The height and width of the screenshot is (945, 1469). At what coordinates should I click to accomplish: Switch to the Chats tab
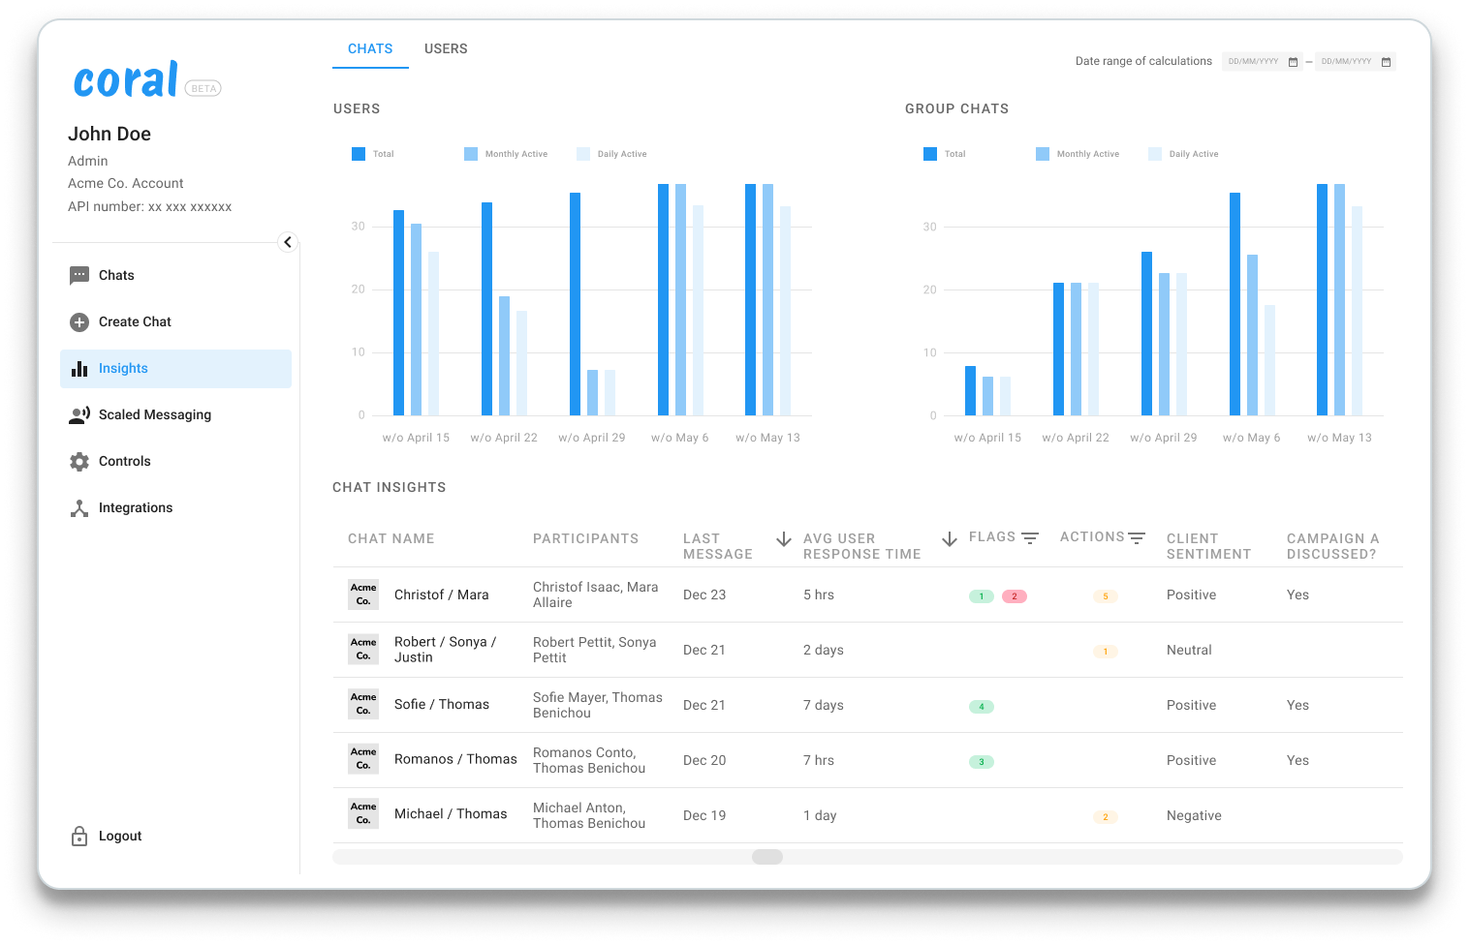pos(370,49)
